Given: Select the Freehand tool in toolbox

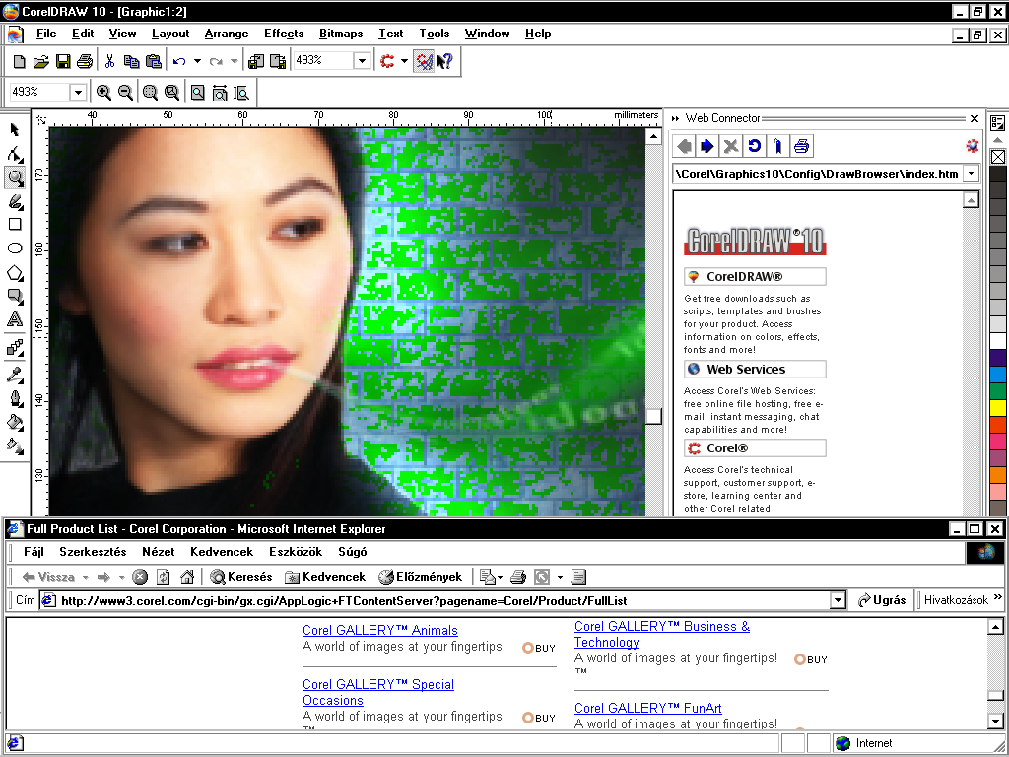Looking at the screenshot, I should 15,201.
